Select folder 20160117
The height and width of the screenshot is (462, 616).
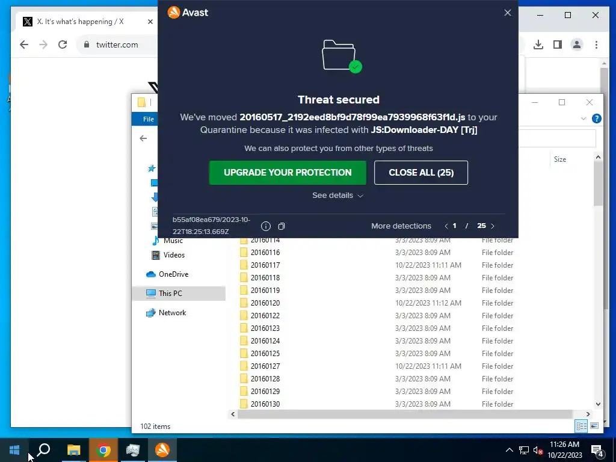coord(377,265)
